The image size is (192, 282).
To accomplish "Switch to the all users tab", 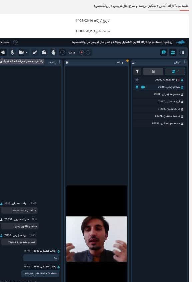I will point(175,71).
